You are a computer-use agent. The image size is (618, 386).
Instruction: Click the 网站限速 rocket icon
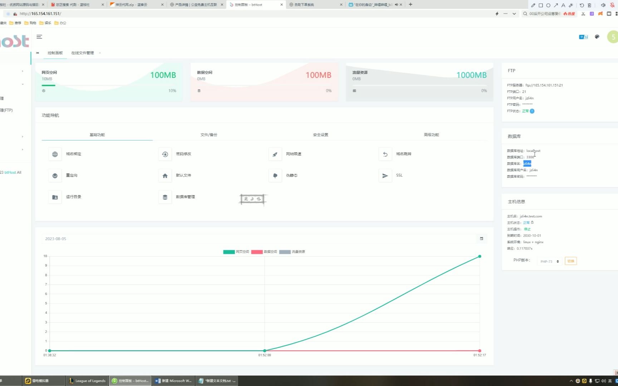[x=275, y=154]
